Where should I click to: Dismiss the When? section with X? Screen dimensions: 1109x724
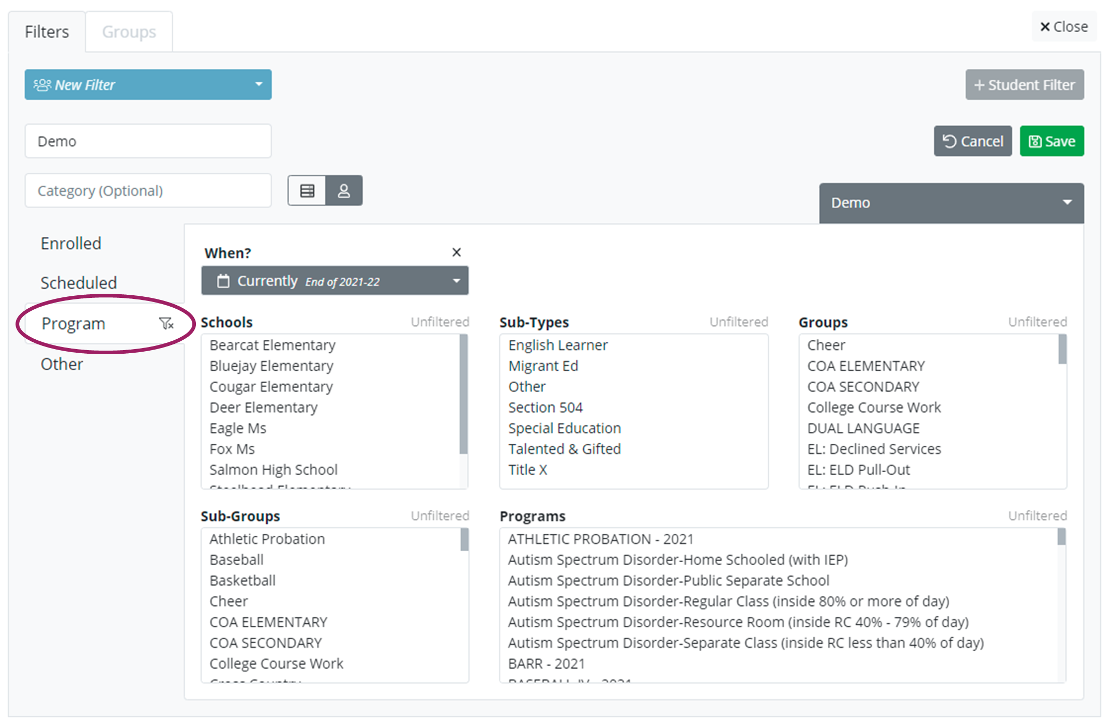[x=456, y=252]
